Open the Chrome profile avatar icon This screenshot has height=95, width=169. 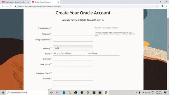(x=162, y=6)
